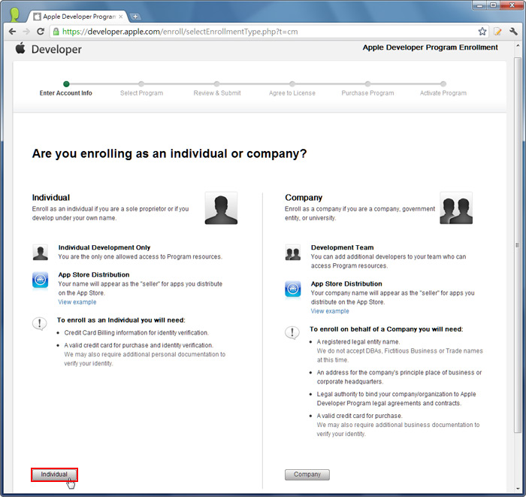Screen dimensions: 526x497
Task: Click the Activate Program step dot
Action: 443,84
